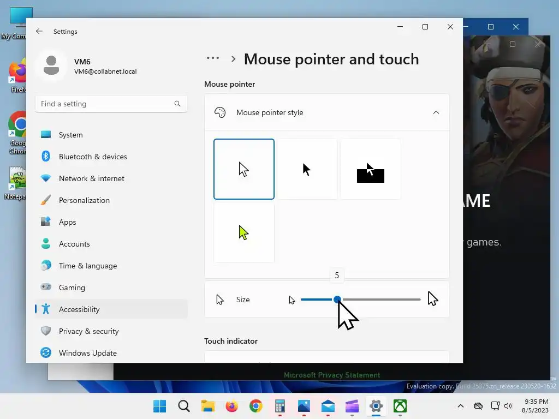Viewport: 559px width, 419px height.
Task: Open Gaming settings
Action: click(111, 288)
